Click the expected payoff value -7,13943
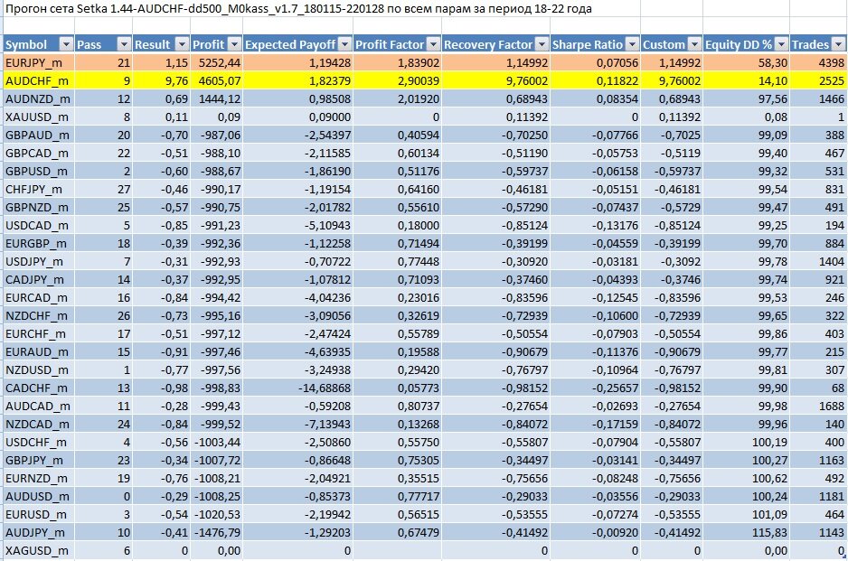The height and width of the screenshot is (561, 848). 327,425
